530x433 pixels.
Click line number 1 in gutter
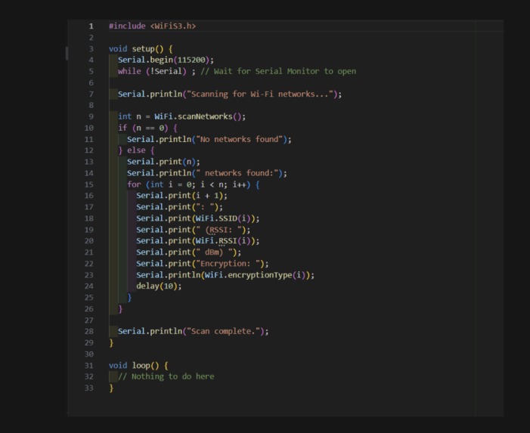tap(91, 26)
